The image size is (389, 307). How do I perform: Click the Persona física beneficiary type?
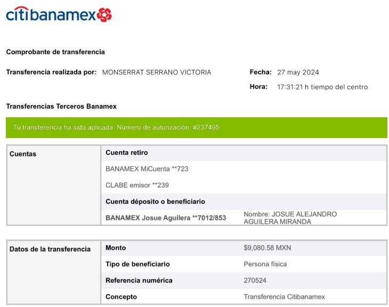[x=265, y=264]
